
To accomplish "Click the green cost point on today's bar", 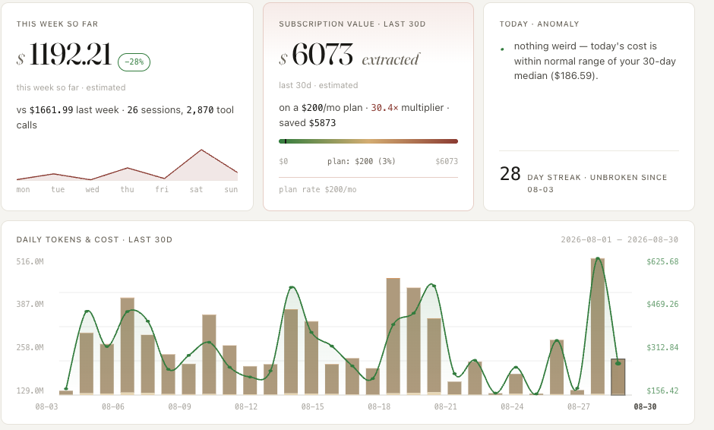I will (618, 363).
